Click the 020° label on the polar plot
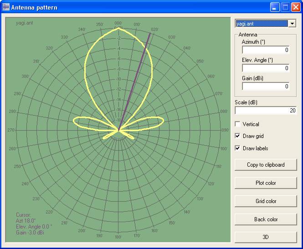The height and width of the screenshot is (249, 303). tap(154, 29)
